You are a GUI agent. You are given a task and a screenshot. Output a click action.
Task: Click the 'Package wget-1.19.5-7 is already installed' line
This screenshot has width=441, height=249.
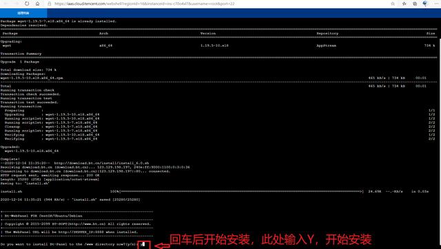58,21
